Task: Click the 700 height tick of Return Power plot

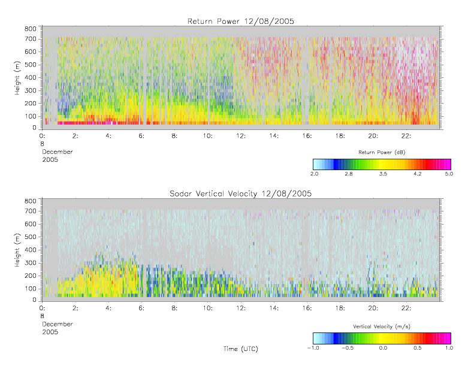Action: pos(30,39)
